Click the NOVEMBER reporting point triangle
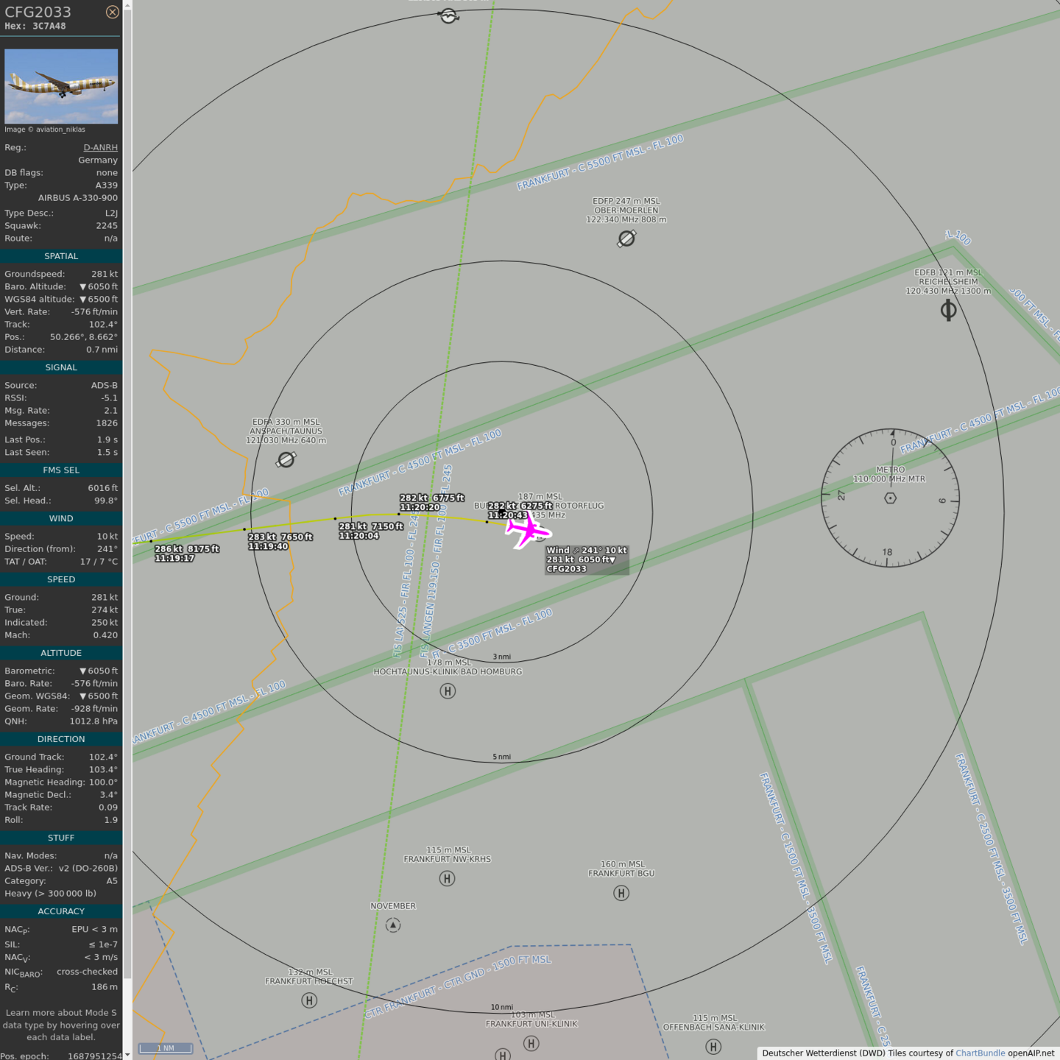The width and height of the screenshot is (1060, 1060). (x=393, y=925)
